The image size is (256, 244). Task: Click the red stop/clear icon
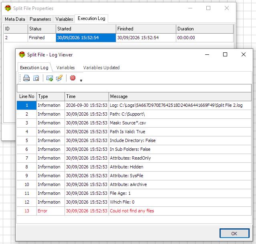tap(73, 78)
